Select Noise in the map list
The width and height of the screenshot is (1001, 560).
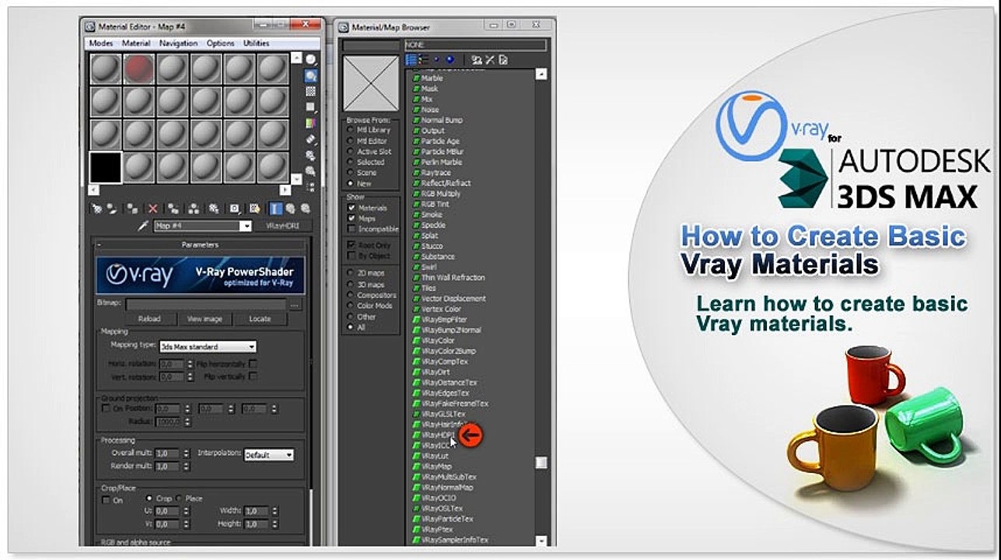[x=430, y=110]
